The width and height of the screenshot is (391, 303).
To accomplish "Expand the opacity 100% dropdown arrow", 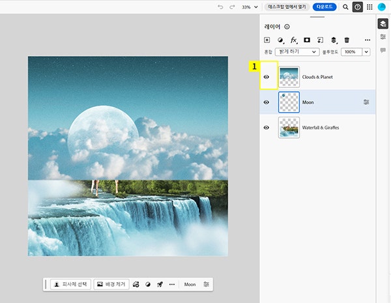I will click(366, 51).
